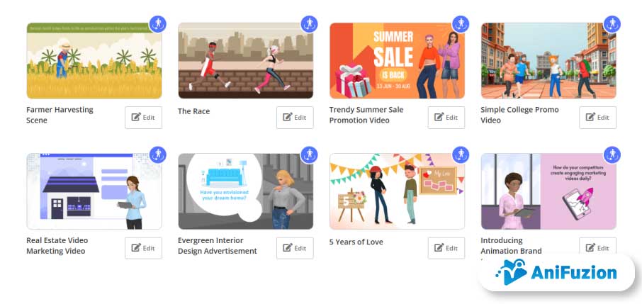Image resolution: width=642 pixels, height=304 pixels.
Task: Edit the 5 Years of Love template
Action: click(x=446, y=248)
